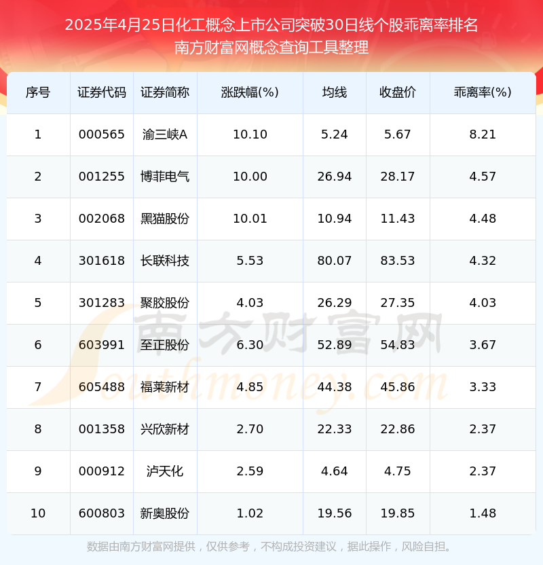543x565 pixels.
Task: Click closing price 83.53
Action: coord(398,261)
